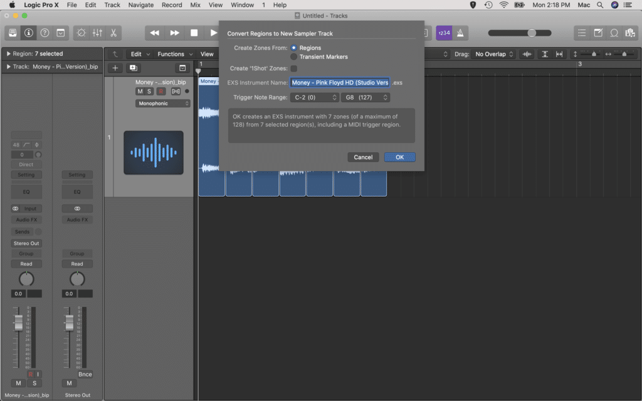Open the G8 (127) trigger note dropdown
Screen dimensions: 642x401
pyautogui.click(x=366, y=97)
